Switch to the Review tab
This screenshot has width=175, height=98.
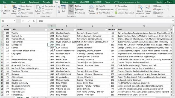(x=65, y=2)
